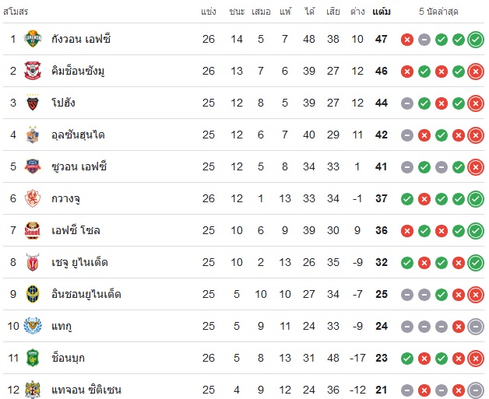Click the Incheon United blue-yellow crest
Image resolution: width=489 pixels, height=399 pixels.
[33, 294]
